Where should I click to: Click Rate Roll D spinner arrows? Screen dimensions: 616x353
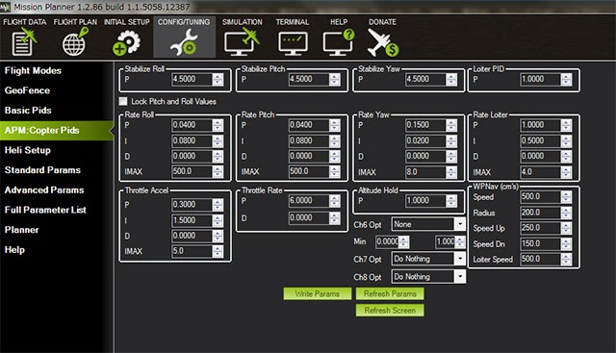click(x=218, y=156)
